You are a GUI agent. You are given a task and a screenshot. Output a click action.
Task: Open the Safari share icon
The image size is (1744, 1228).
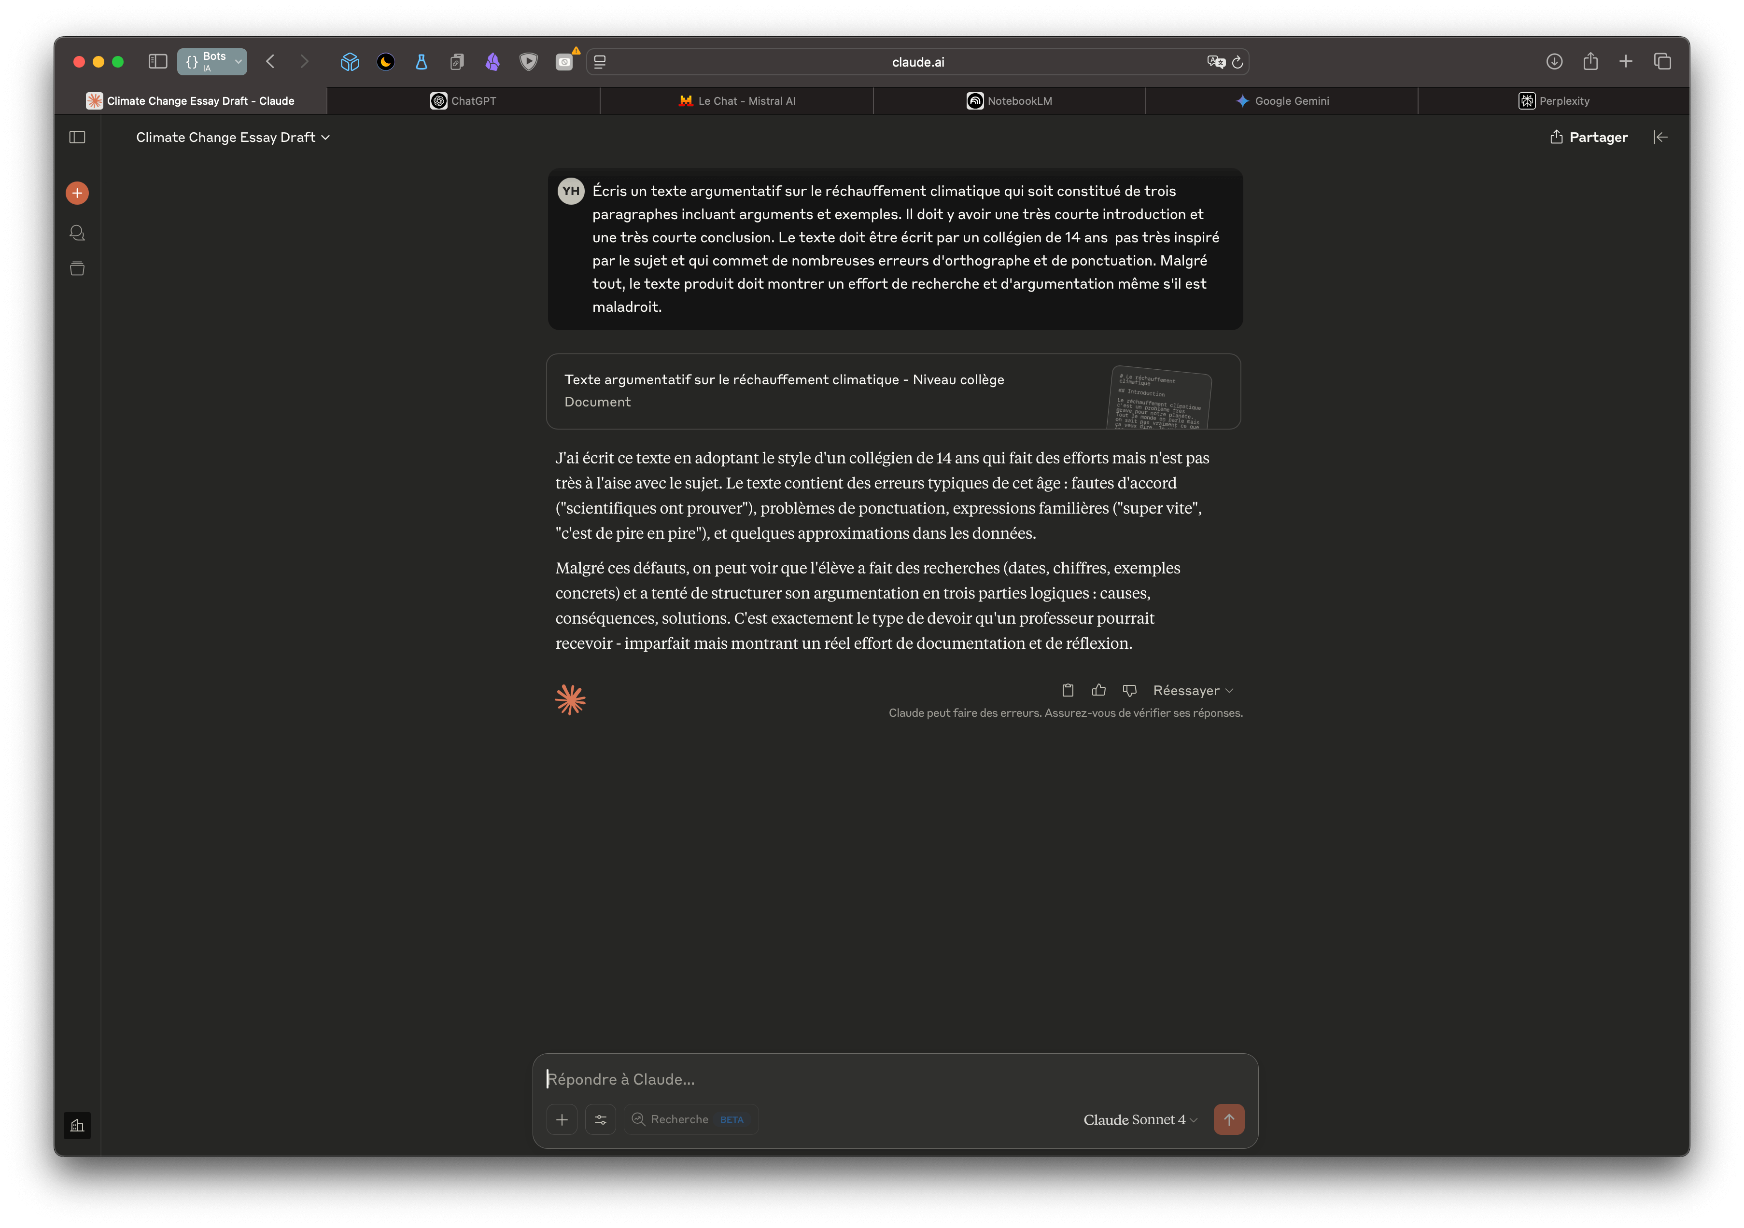[x=1590, y=61]
